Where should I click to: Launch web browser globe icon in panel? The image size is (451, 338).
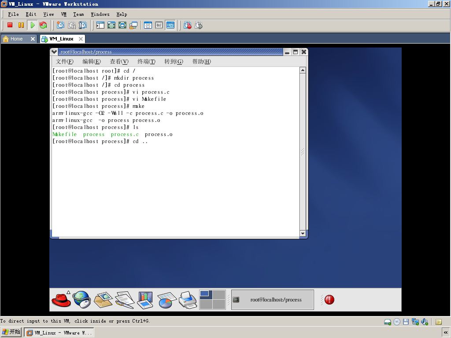pos(81,299)
